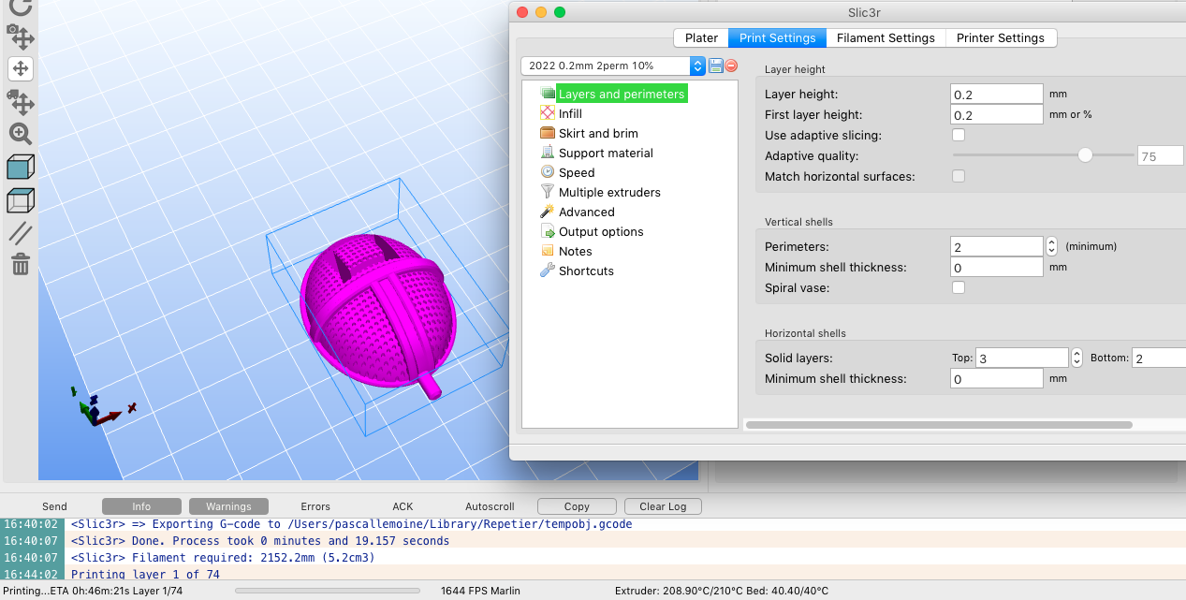Screen dimensions: 1186x600
Task: Click log line 'Exporting G-code to'
Action: pos(351,524)
